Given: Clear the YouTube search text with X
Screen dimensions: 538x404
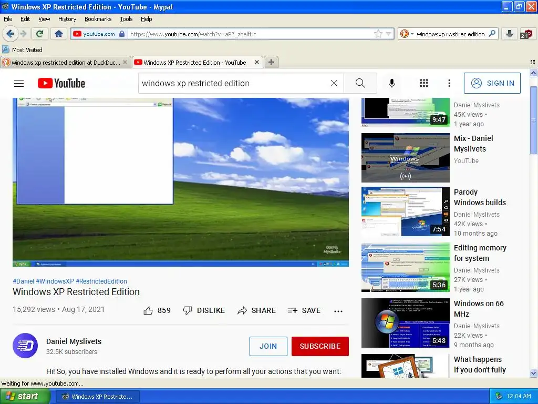Looking at the screenshot, I should (x=334, y=83).
